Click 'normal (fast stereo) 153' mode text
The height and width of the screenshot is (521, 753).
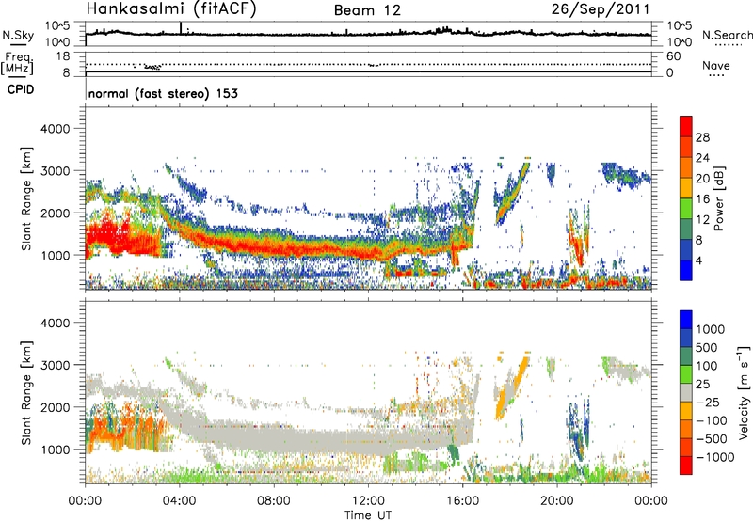click(x=163, y=94)
